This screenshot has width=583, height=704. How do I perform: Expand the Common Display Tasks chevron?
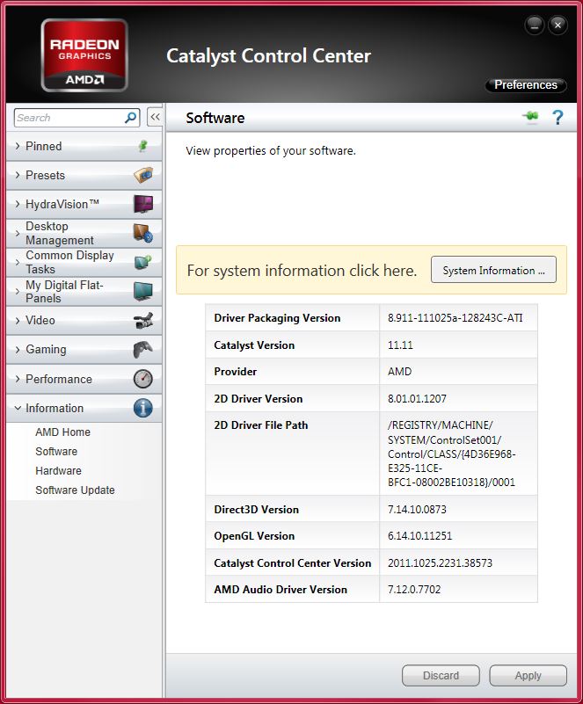[18, 262]
